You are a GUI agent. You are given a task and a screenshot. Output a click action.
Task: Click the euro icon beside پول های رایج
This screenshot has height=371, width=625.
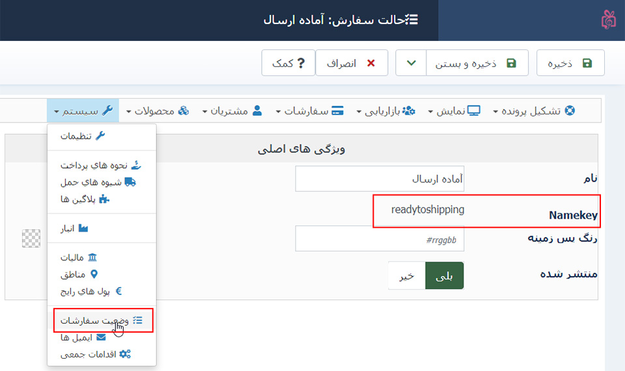tap(118, 291)
